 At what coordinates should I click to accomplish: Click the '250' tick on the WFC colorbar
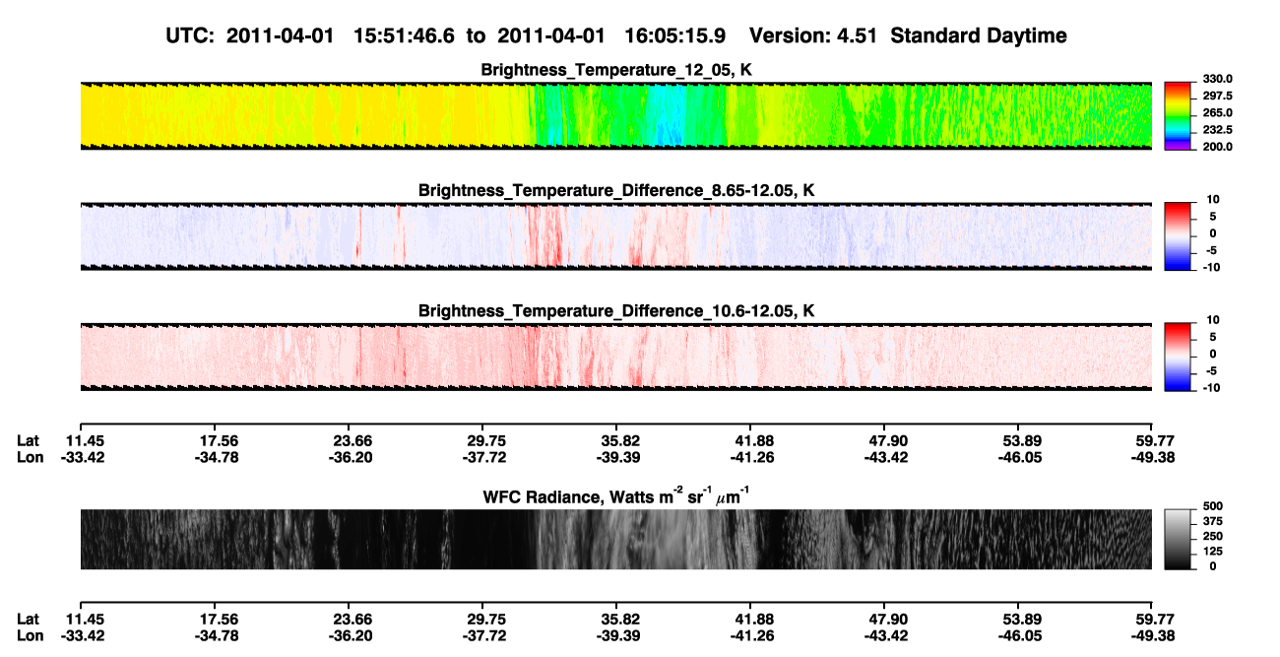[x=1214, y=536]
